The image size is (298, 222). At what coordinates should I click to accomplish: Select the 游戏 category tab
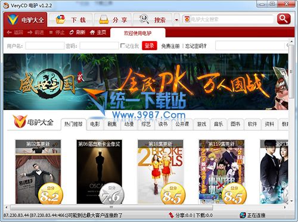[x=201, y=124]
